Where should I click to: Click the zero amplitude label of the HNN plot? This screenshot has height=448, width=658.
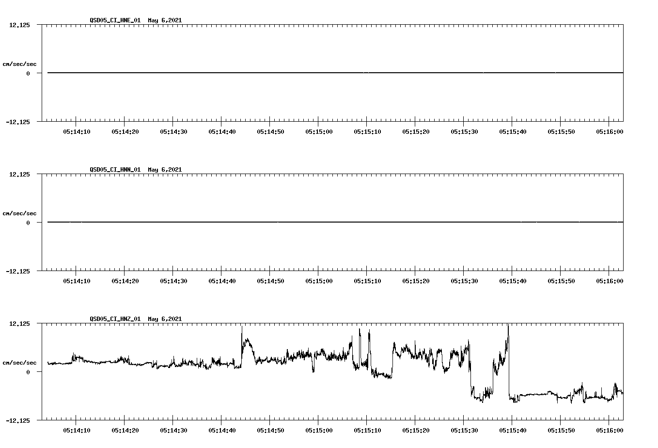click(27, 222)
